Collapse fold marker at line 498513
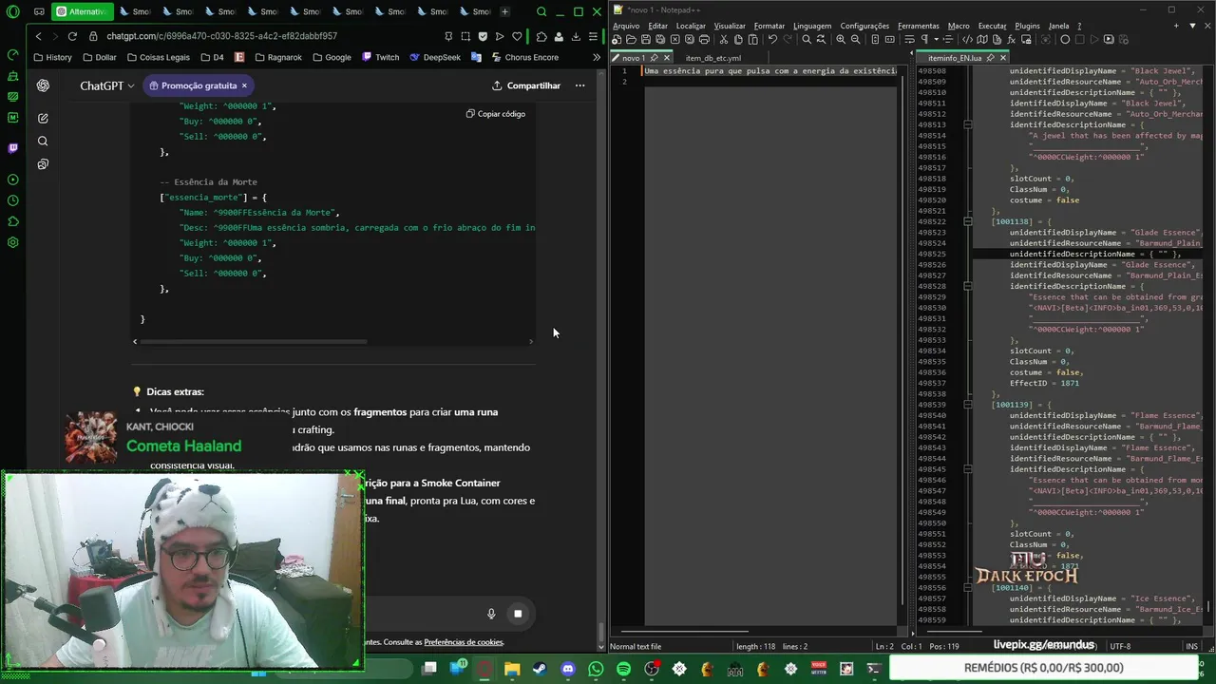 [967, 124]
